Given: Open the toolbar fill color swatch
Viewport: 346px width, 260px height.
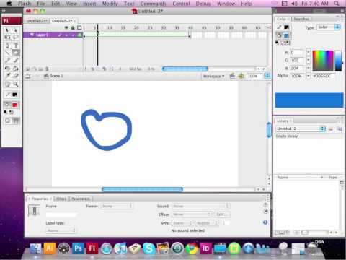Looking at the screenshot, I should pos(15,105).
